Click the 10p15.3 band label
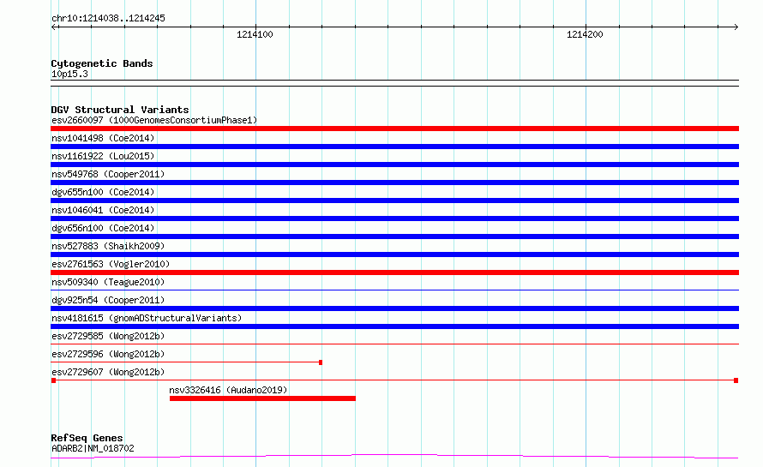 click(x=69, y=74)
